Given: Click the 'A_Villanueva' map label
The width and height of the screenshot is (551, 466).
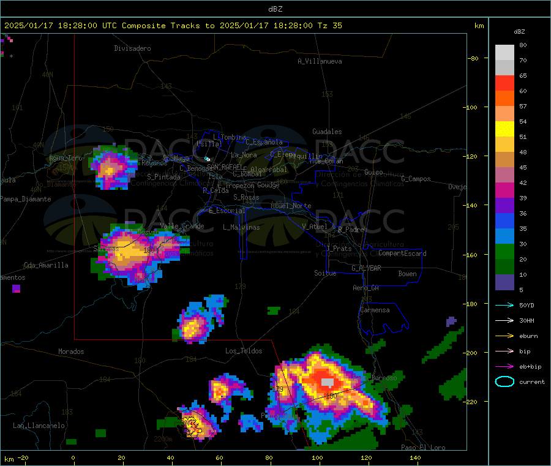Looking at the screenshot, I should point(320,61).
